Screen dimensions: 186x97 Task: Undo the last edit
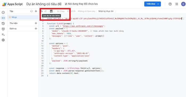(x=42, y=11)
